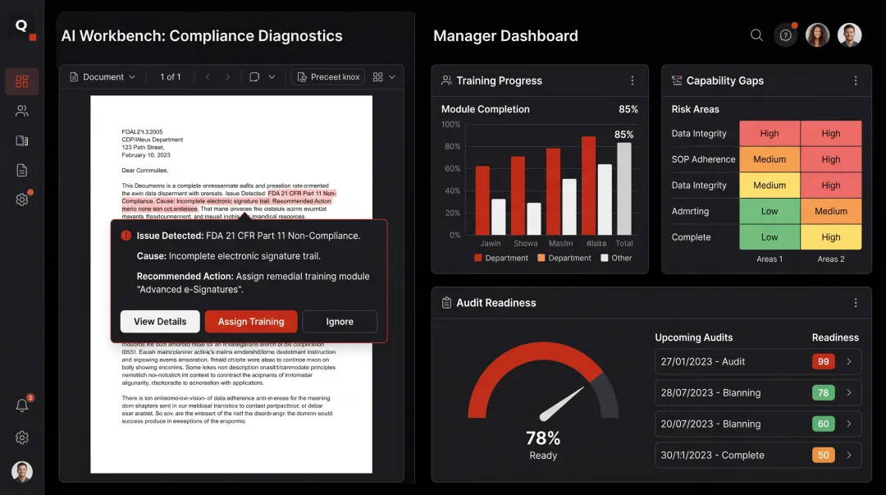Click the 'Risk Areas' heading
Image resolution: width=886 pixels, height=495 pixels.
(695, 109)
